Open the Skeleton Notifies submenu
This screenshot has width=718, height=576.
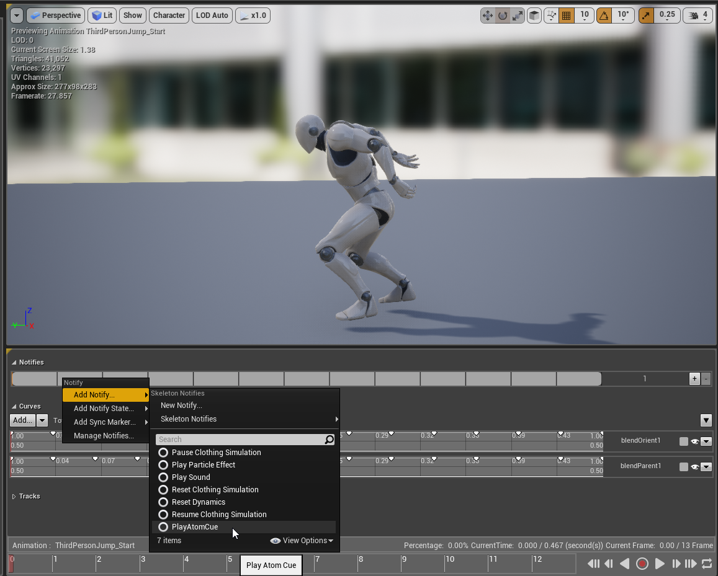[x=245, y=419]
